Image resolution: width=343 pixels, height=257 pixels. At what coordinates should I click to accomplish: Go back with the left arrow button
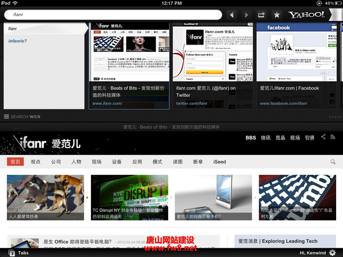pos(232,15)
